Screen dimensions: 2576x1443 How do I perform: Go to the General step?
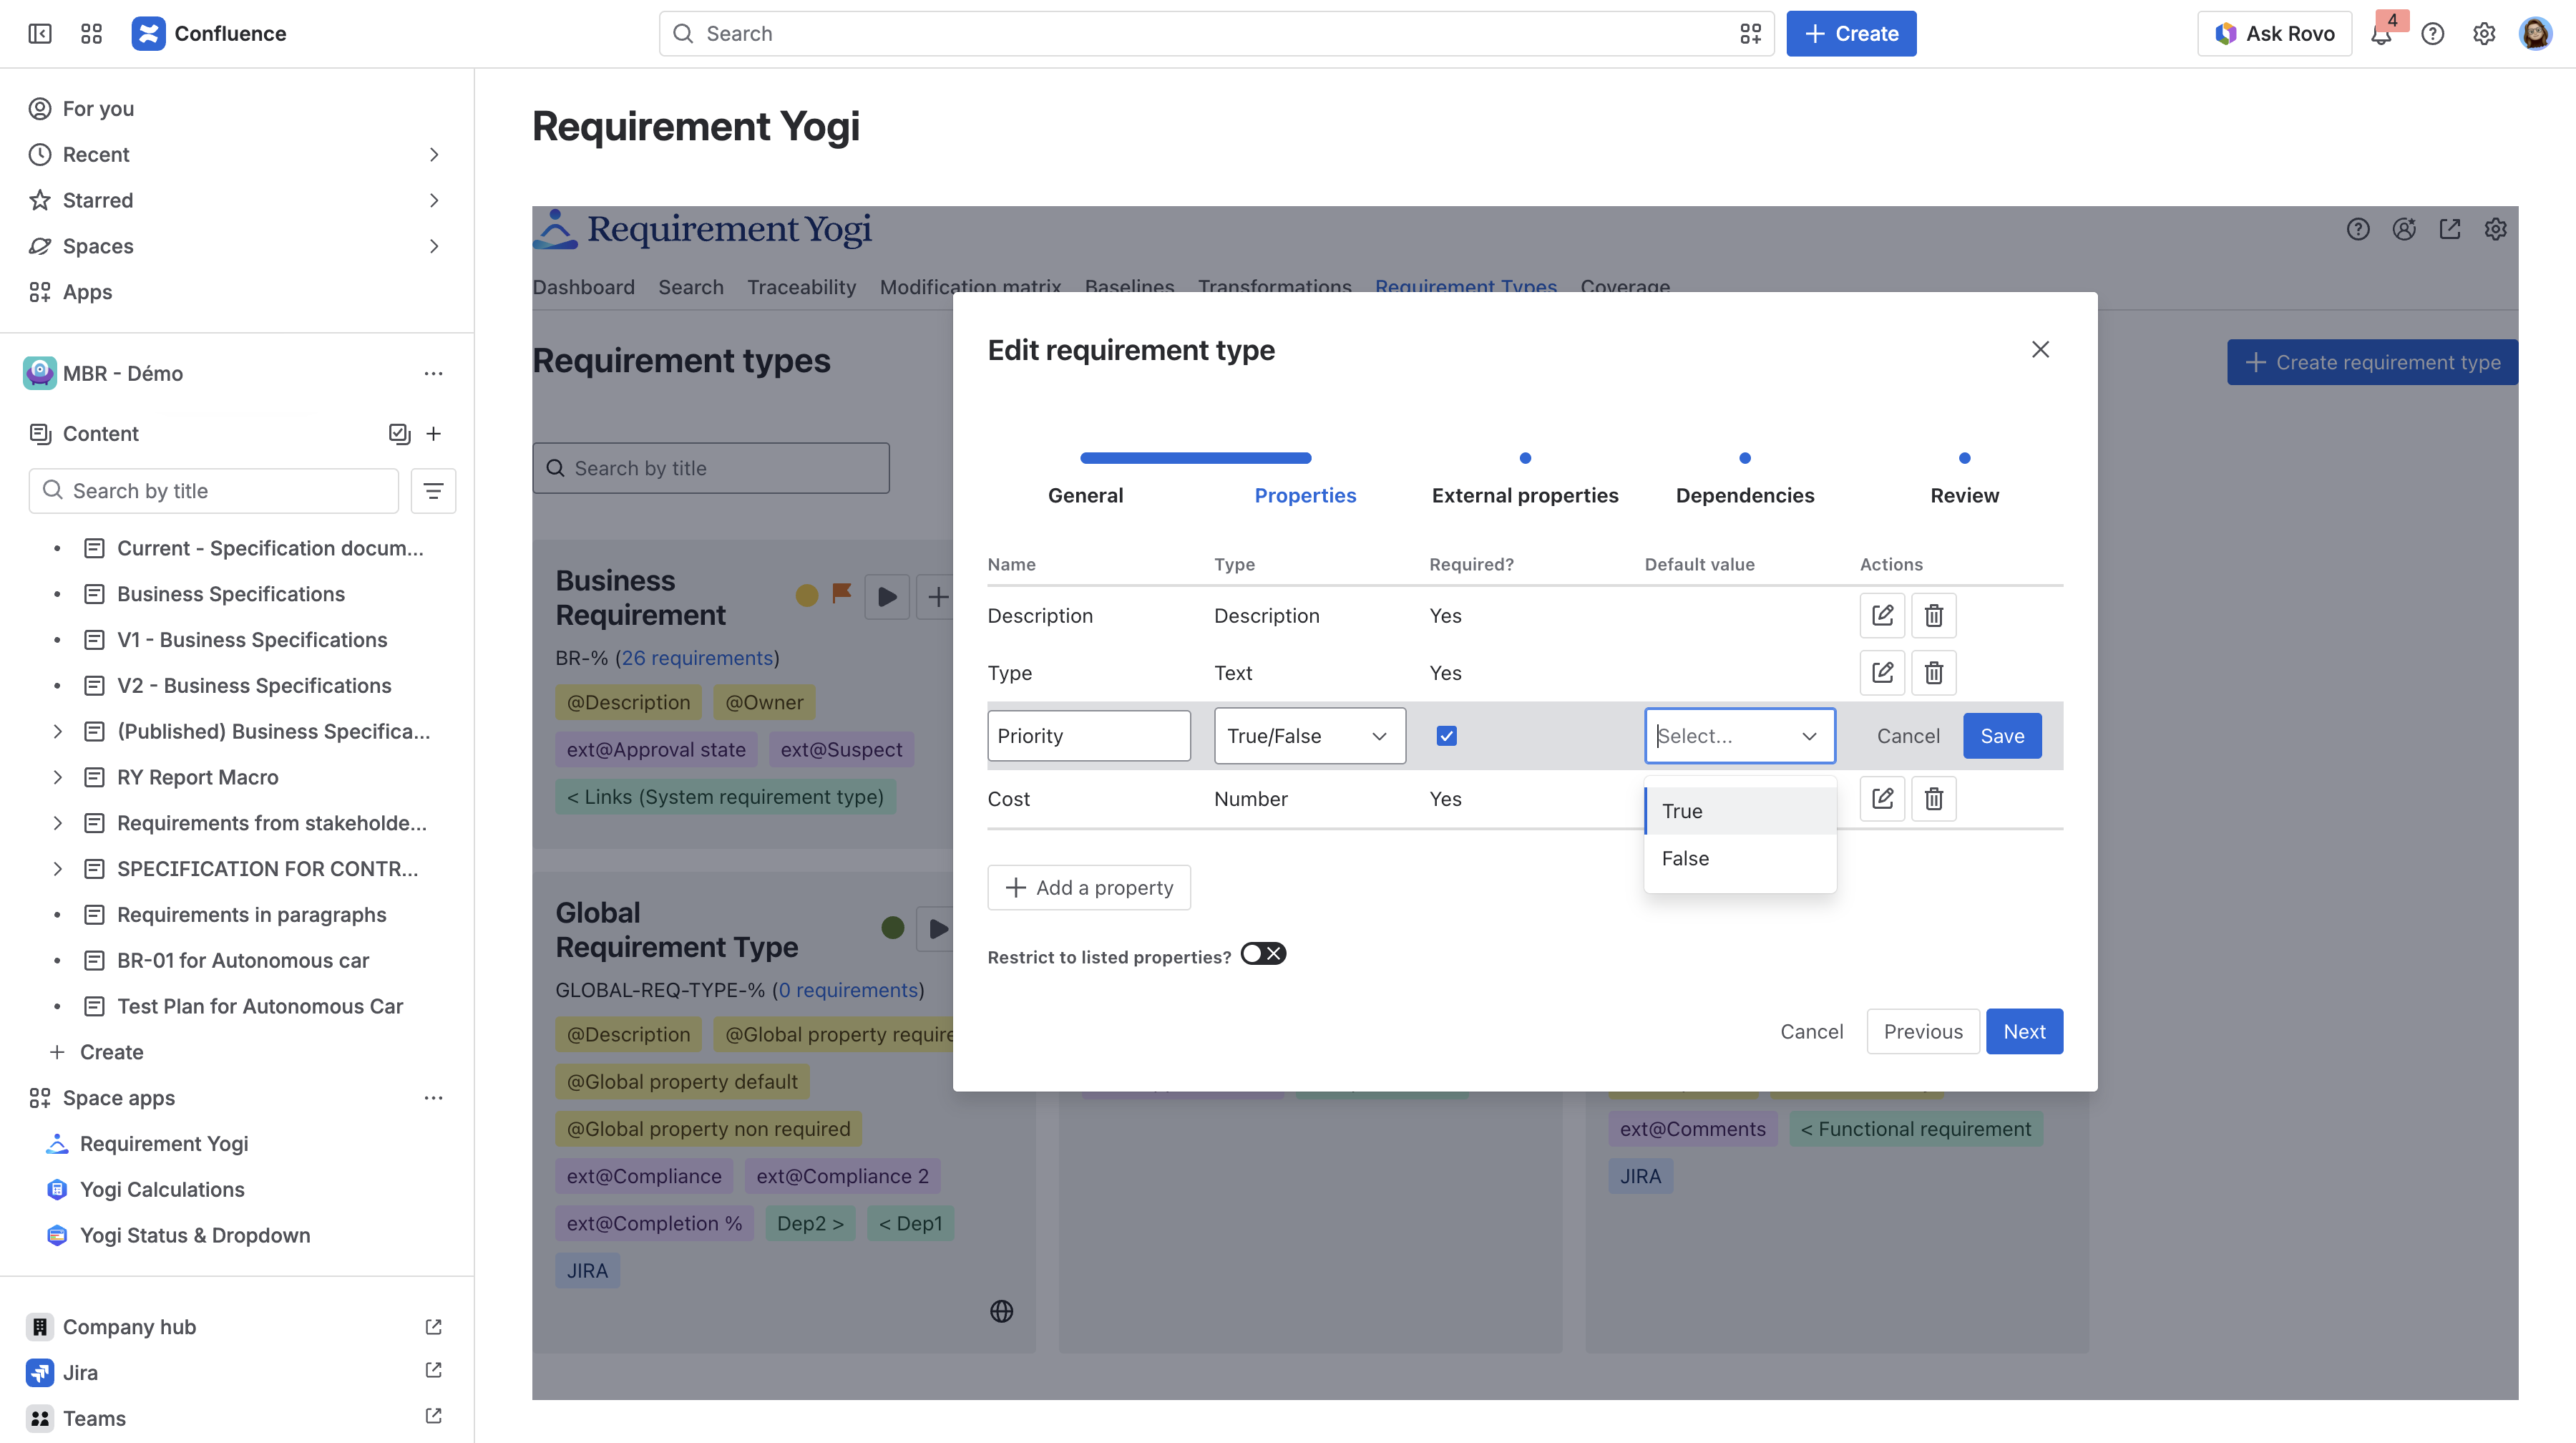1085,495
